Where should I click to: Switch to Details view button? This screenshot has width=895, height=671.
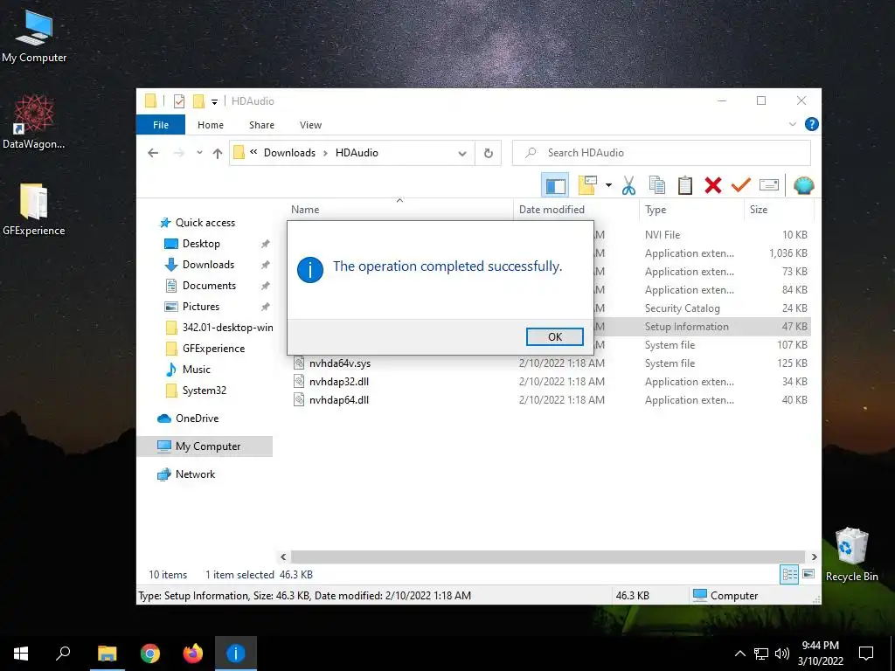click(789, 575)
